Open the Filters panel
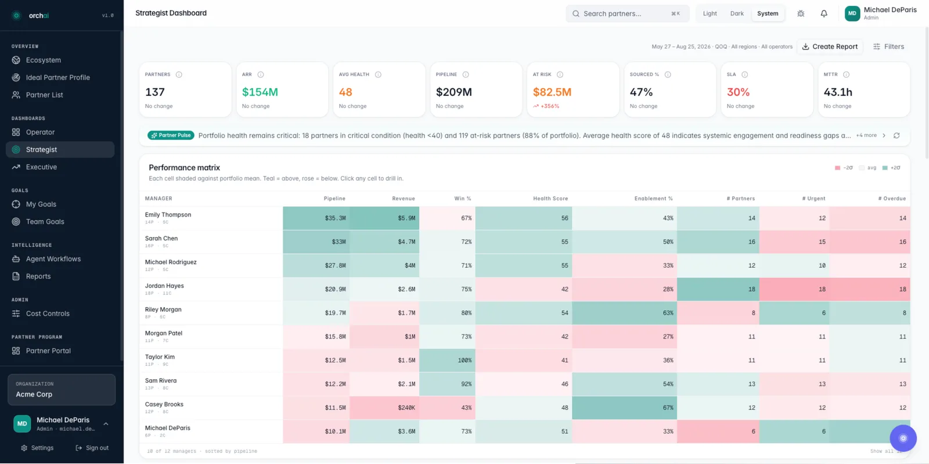The height and width of the screenshot is (464, 929). [x=888, y=46]
